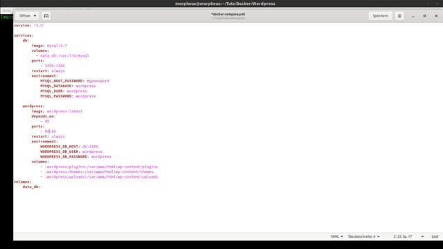Click the WORDPRESS_DB_USER: wordpress line
This screenshot has height=249, width=443.
pos(71,152)
